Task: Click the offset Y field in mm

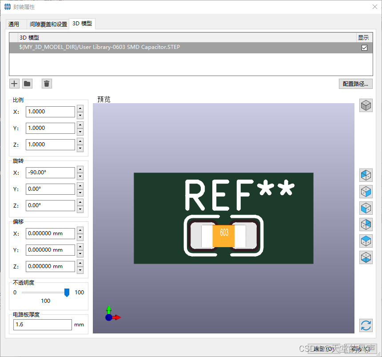Action: tap(51, 250)
